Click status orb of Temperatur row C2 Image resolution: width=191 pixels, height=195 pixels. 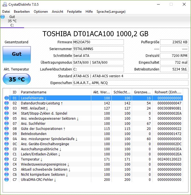(x=7, y=159)
